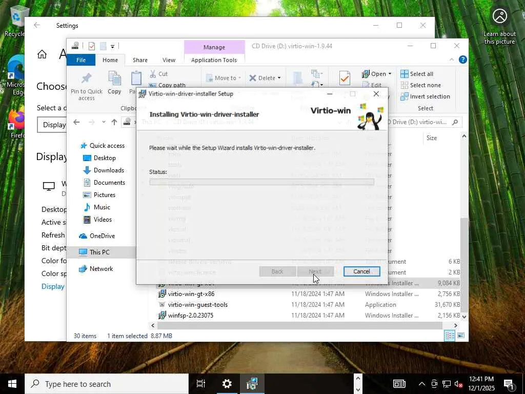Open Task View on taskbar
This screenshot has height=394, width=525.
200,384
